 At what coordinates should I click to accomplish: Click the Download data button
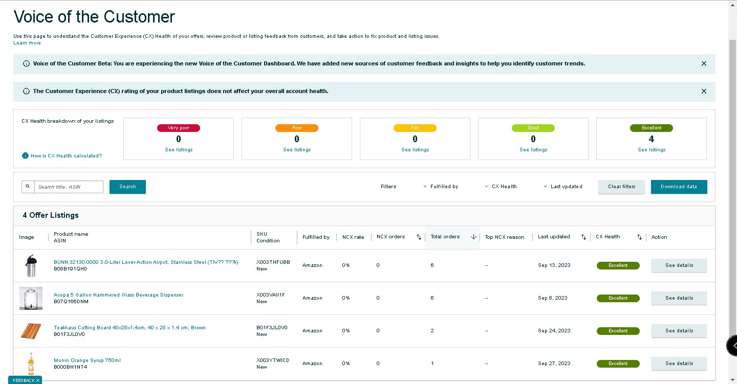pos(679,187)
